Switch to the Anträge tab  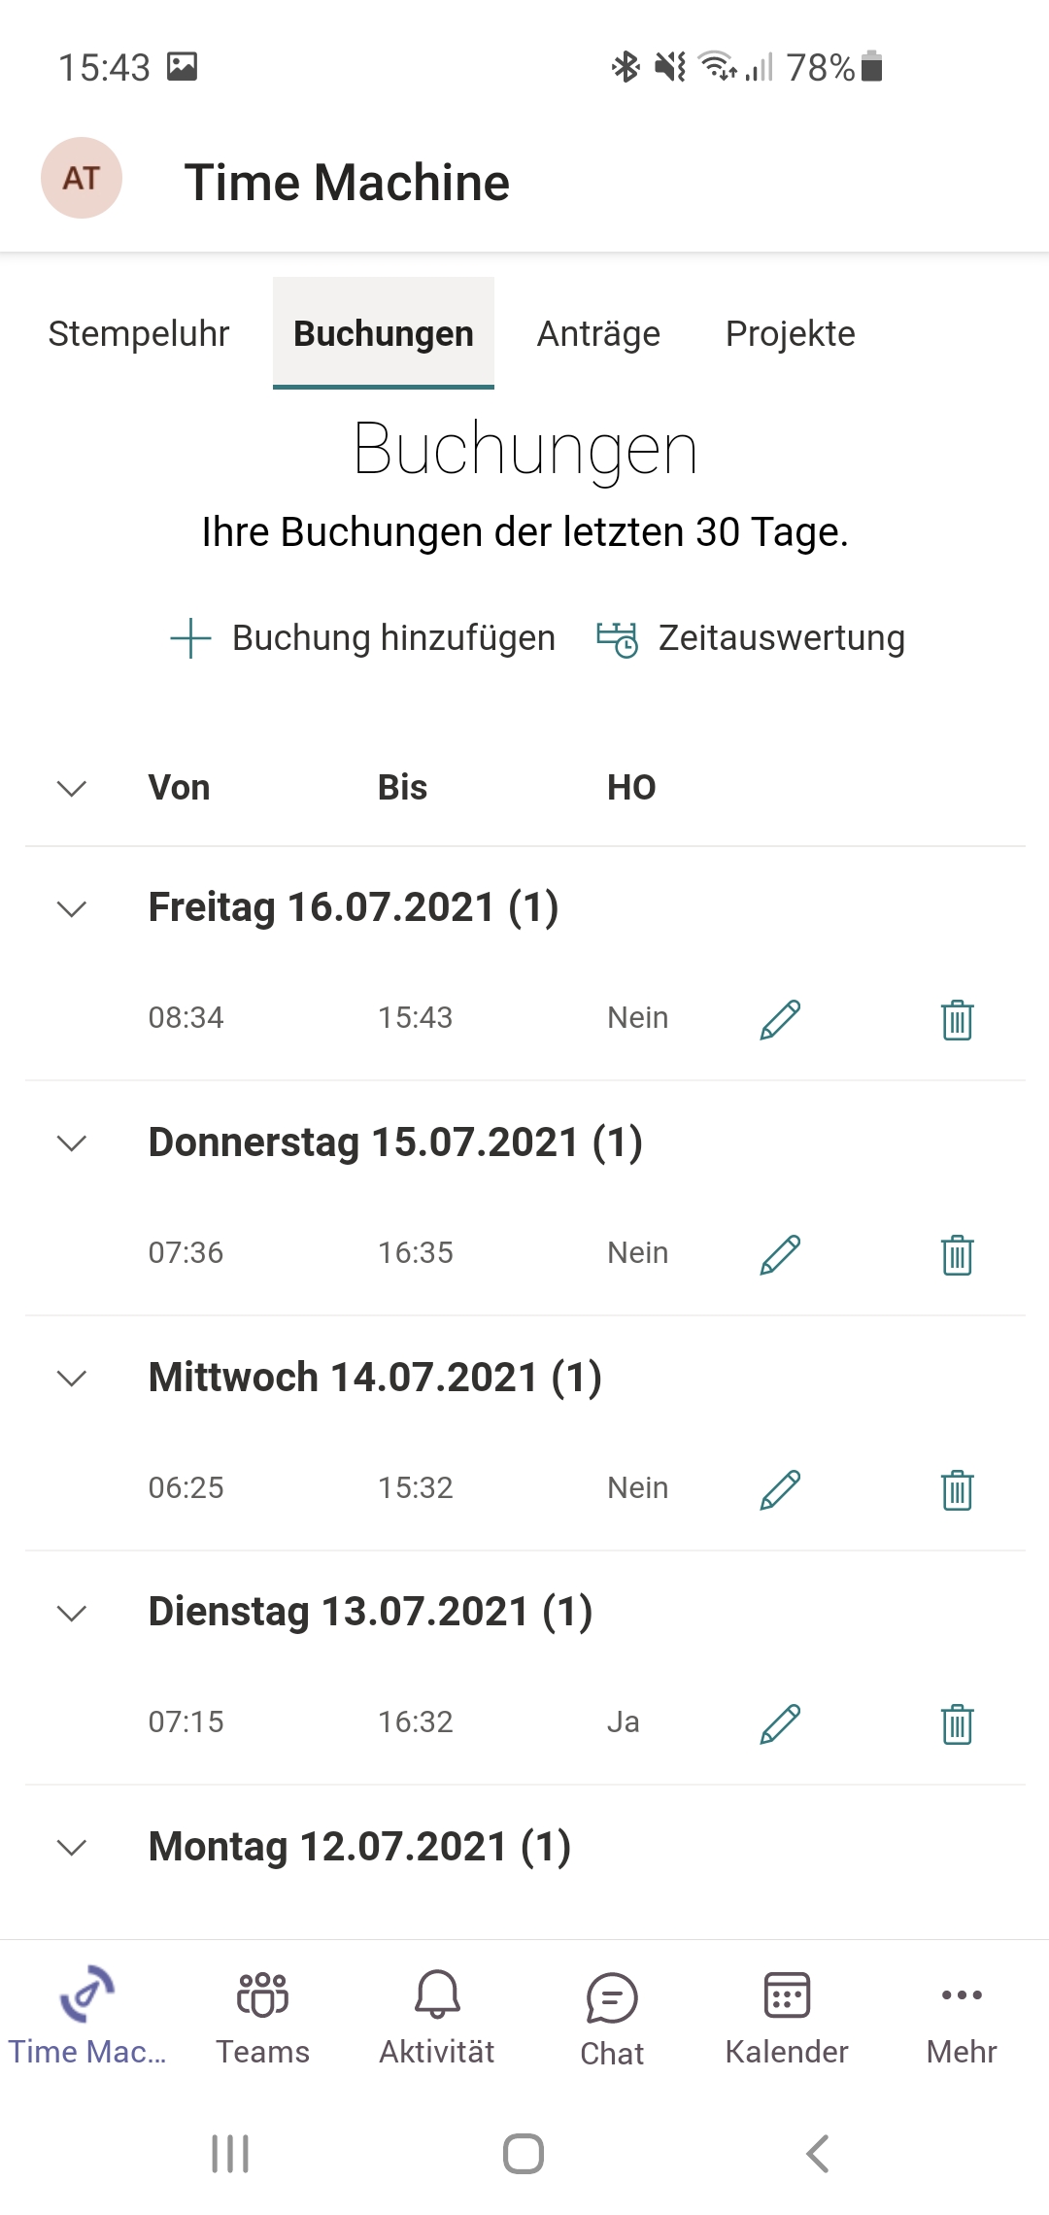coord(598,333)
